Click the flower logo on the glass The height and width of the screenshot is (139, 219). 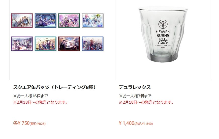tap(163, 24)
